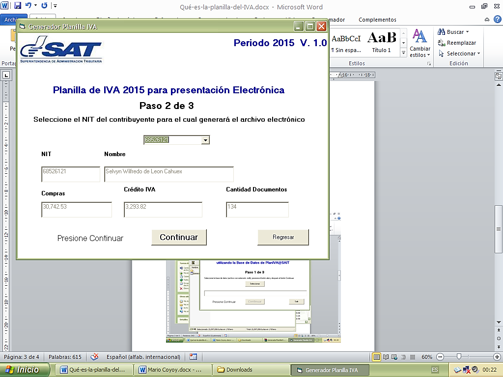Open the Archivo tab
503x377 pixels.
pyautogui.click(x=10, y=20)
